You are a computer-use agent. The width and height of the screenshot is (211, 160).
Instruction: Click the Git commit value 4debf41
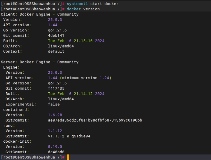(x=56, y=35)
